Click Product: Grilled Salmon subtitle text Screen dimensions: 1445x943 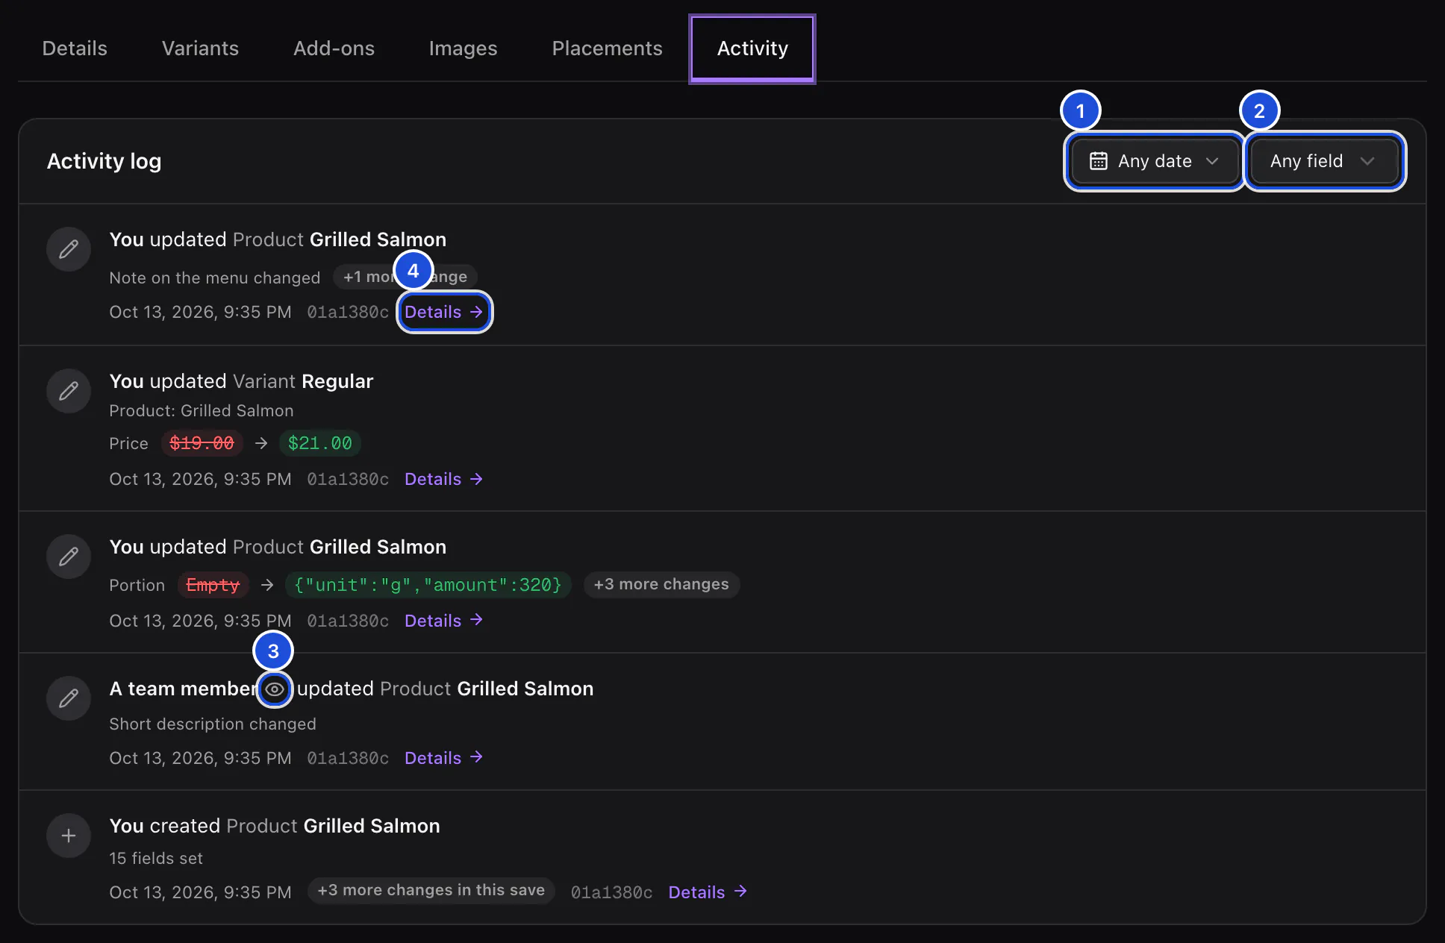(202, 410)
